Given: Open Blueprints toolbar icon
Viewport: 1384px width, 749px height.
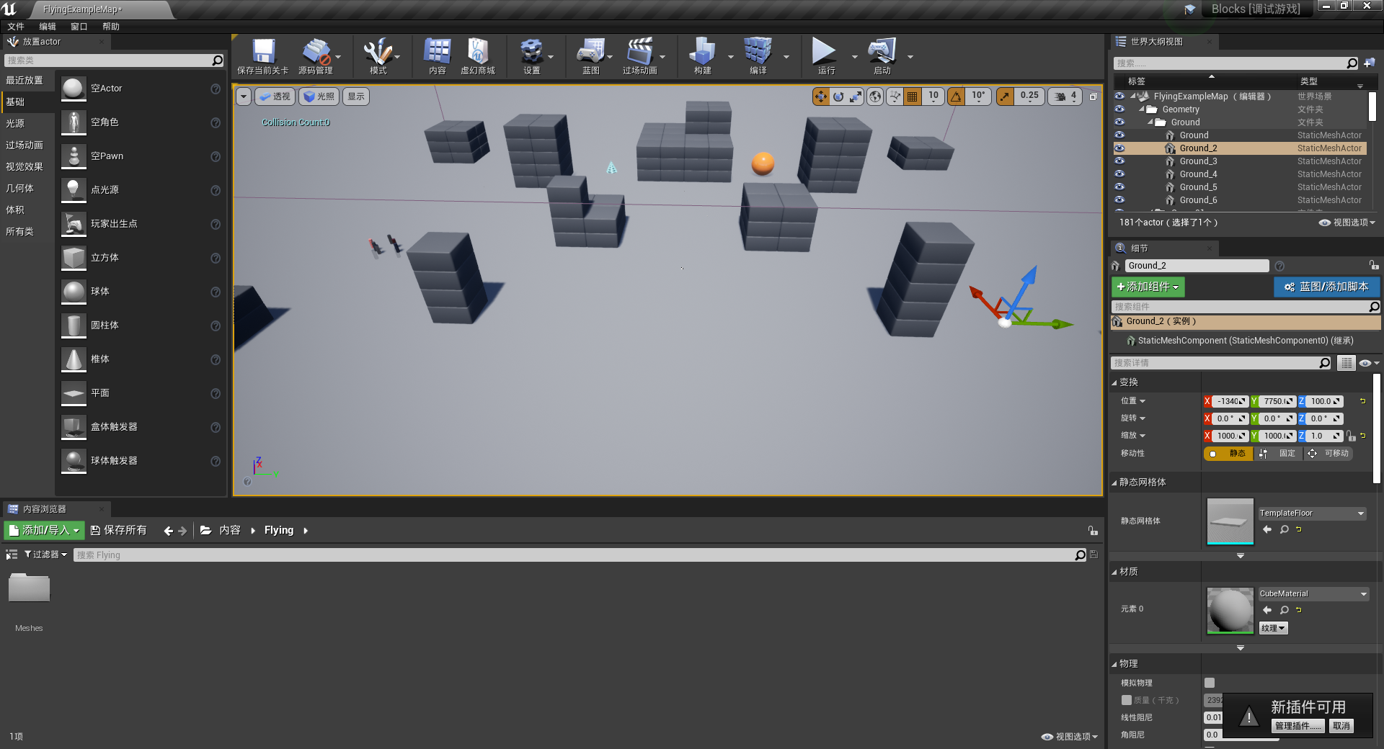Looking at the screenshot, I should pyautogui.click(x=590, y=56).
